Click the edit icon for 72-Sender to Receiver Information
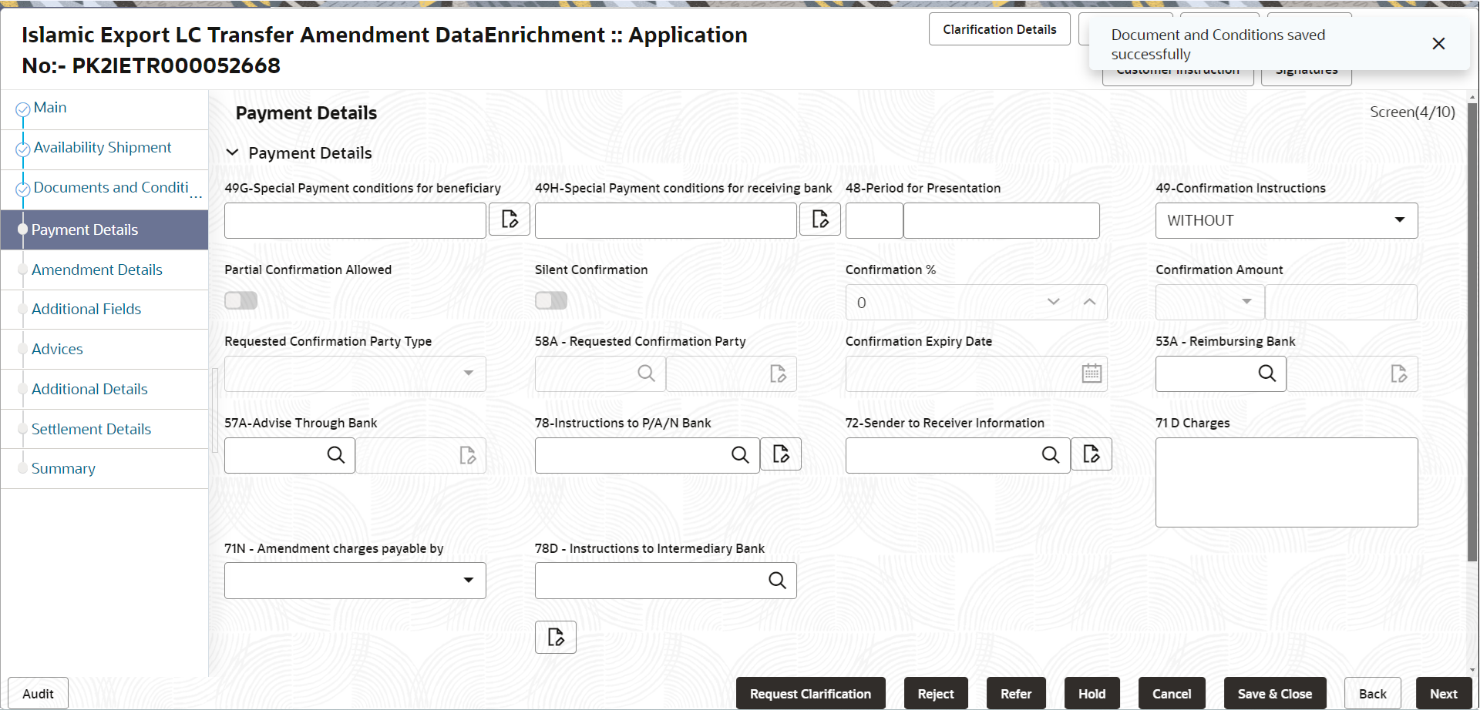Image resolution: width=1480 pixels, height=710 pixels. click(x=1091, y=454)
